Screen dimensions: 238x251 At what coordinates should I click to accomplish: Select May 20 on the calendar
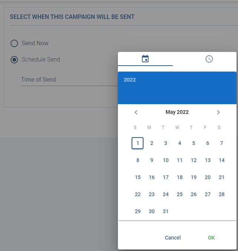coord(208,177)
